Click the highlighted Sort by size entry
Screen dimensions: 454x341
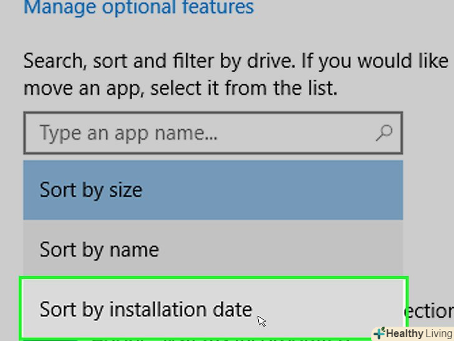tap(91, 190)
